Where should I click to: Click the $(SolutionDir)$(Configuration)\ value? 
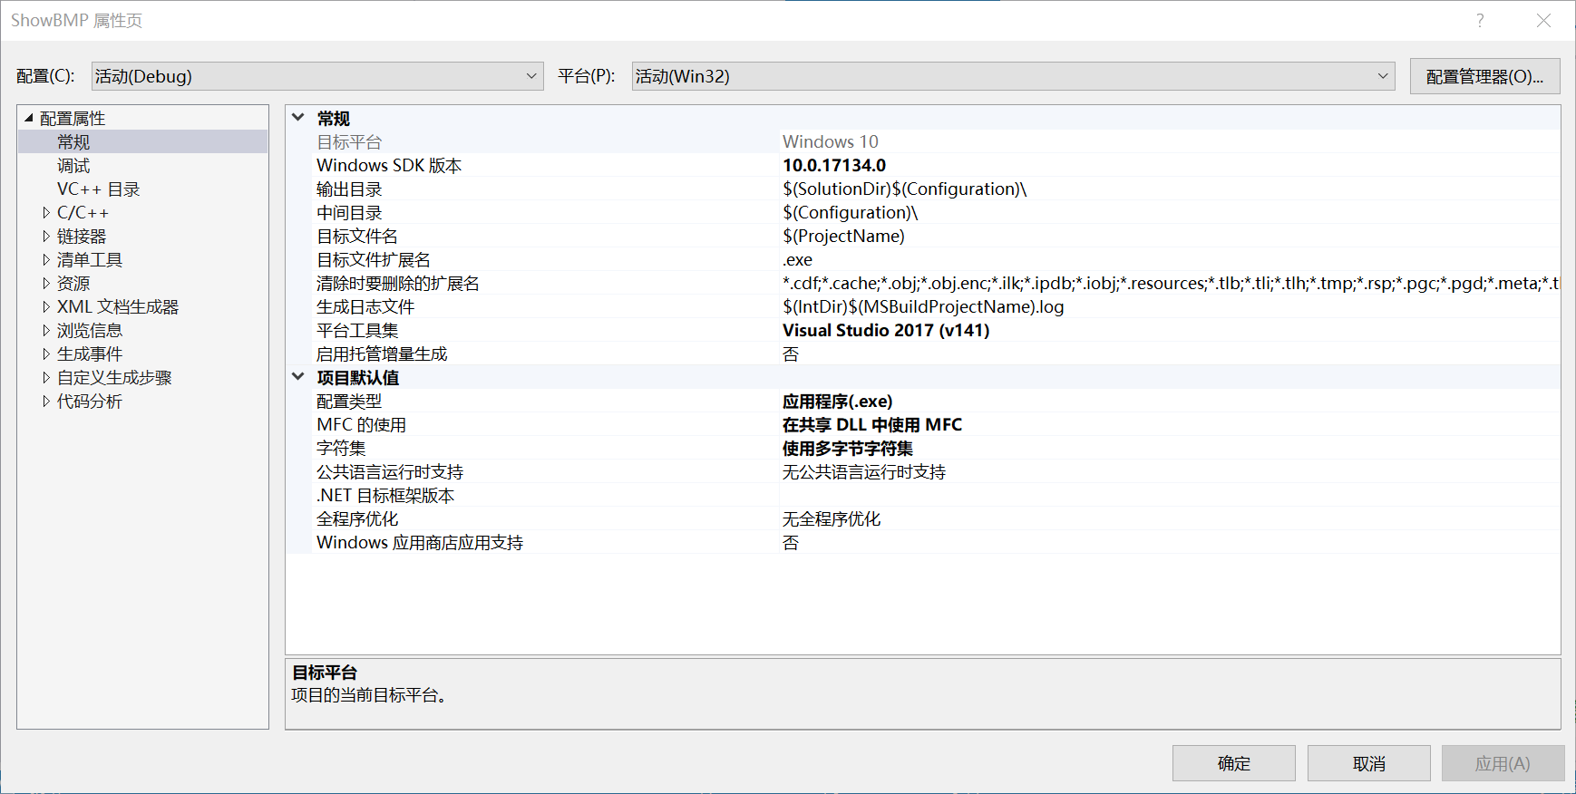904,189
